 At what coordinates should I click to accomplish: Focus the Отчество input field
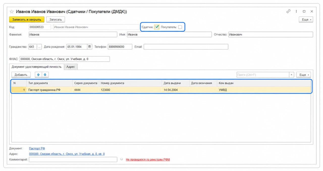[x=271, y=35]
